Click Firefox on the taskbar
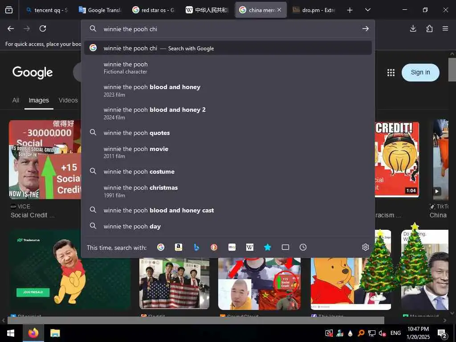 [33, 333]
